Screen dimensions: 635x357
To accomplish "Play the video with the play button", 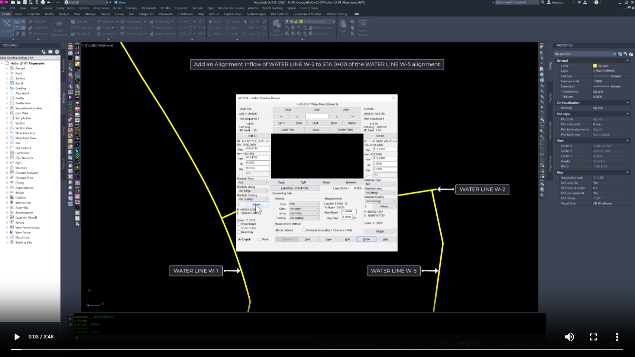I will 17,337.
